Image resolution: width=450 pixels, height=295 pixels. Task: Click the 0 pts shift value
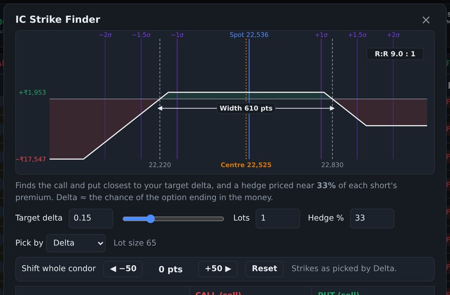[170, 270]
